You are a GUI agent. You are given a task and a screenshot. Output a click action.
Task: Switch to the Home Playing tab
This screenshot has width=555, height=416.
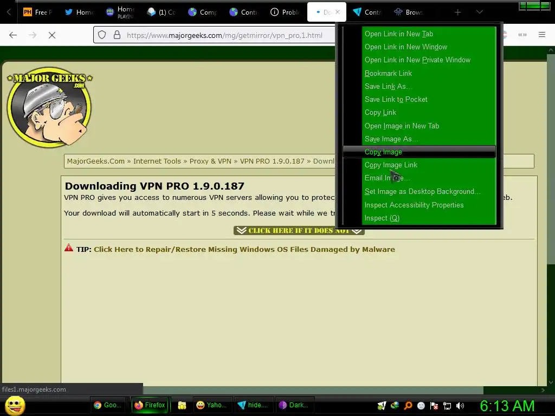(x=120, y=12)
